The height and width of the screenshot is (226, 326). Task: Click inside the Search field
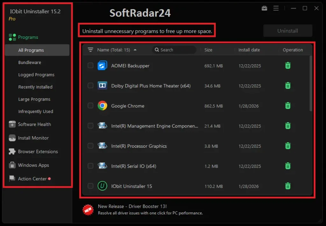pyautogui.click(x=174, y=50)
